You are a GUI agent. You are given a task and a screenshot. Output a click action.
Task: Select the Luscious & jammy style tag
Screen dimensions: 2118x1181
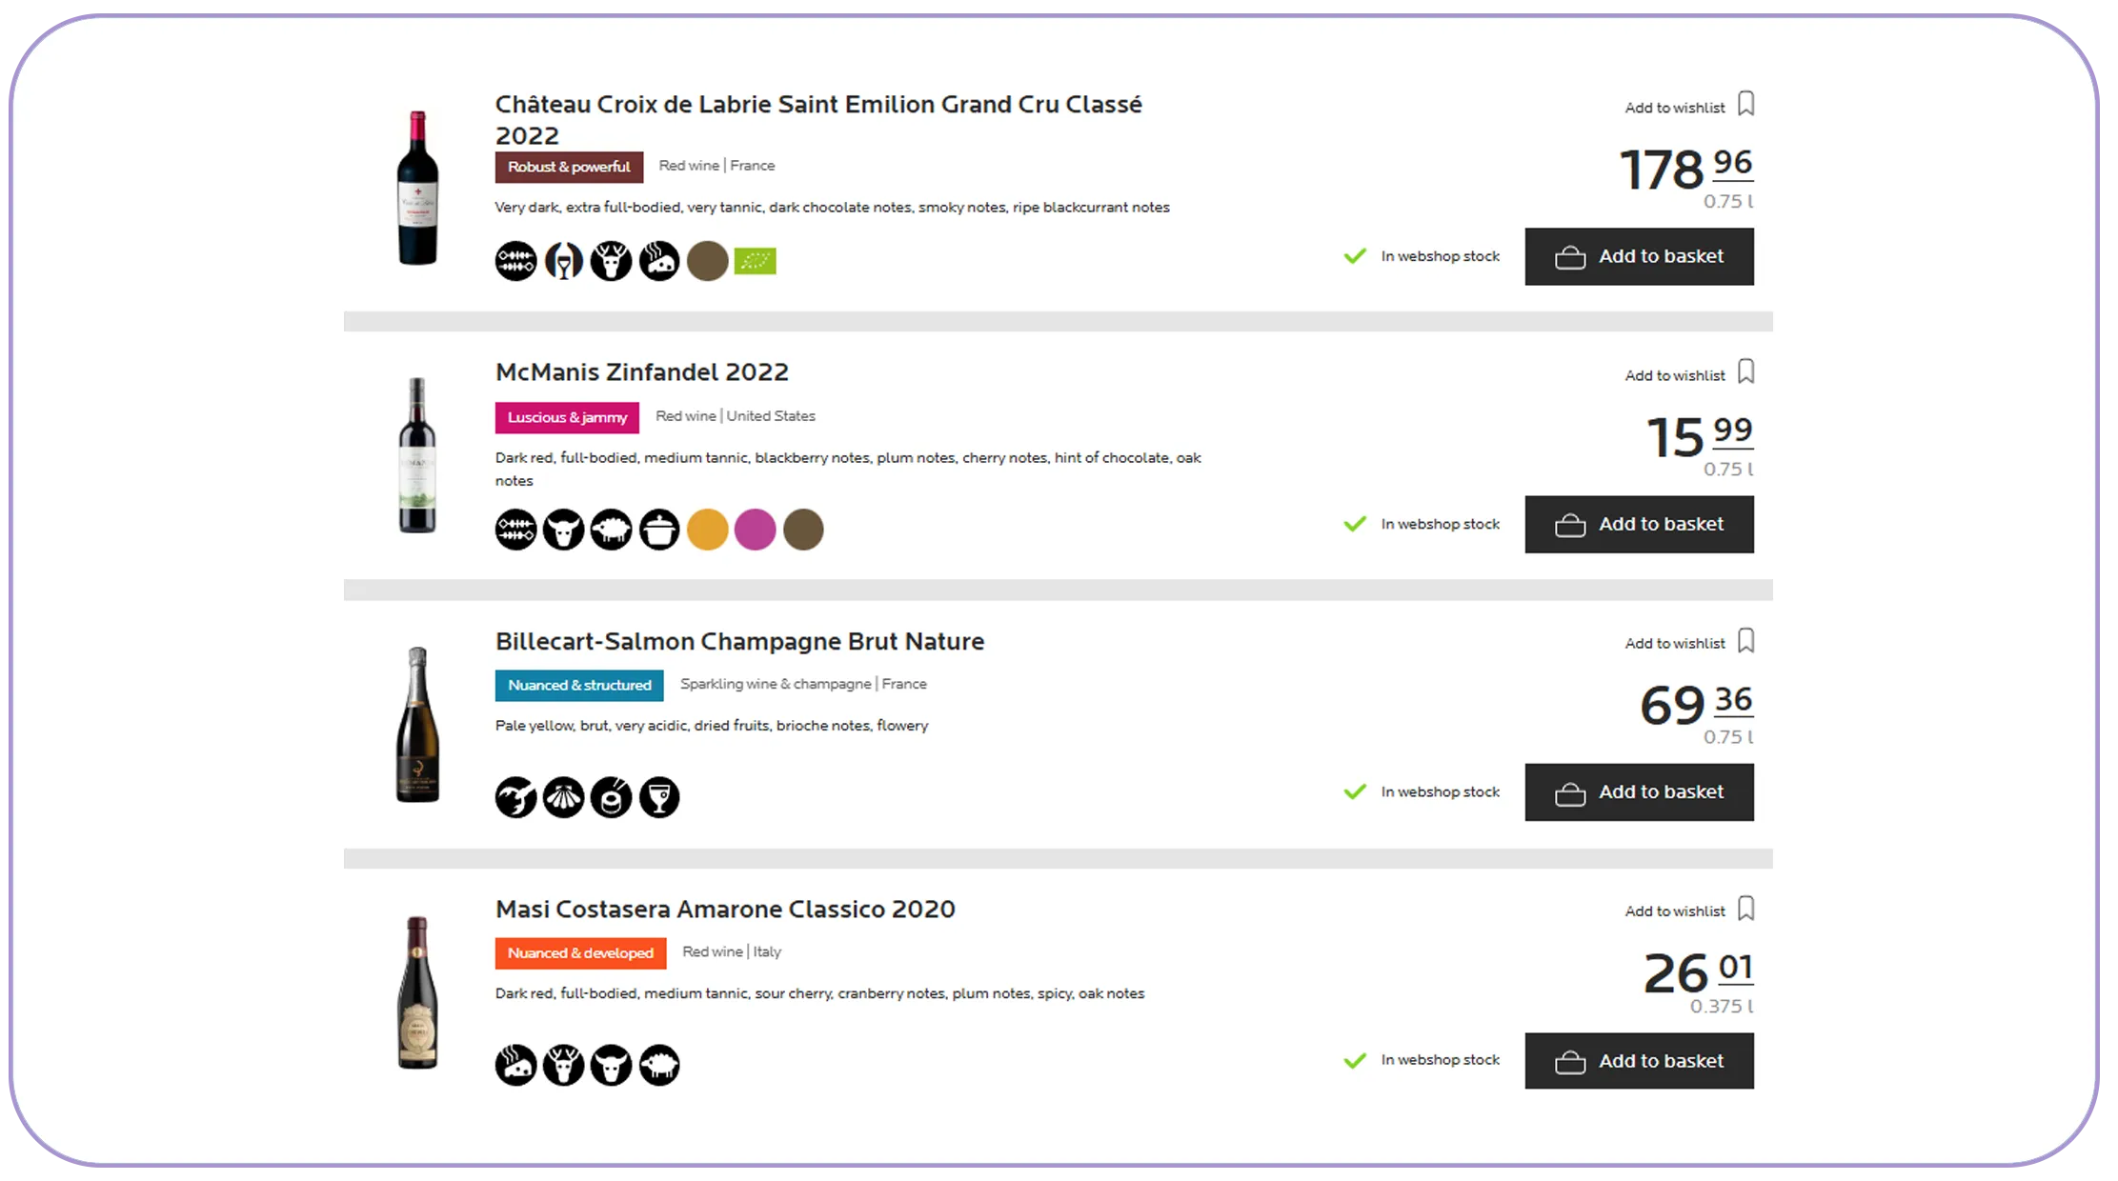pos(566,417)
